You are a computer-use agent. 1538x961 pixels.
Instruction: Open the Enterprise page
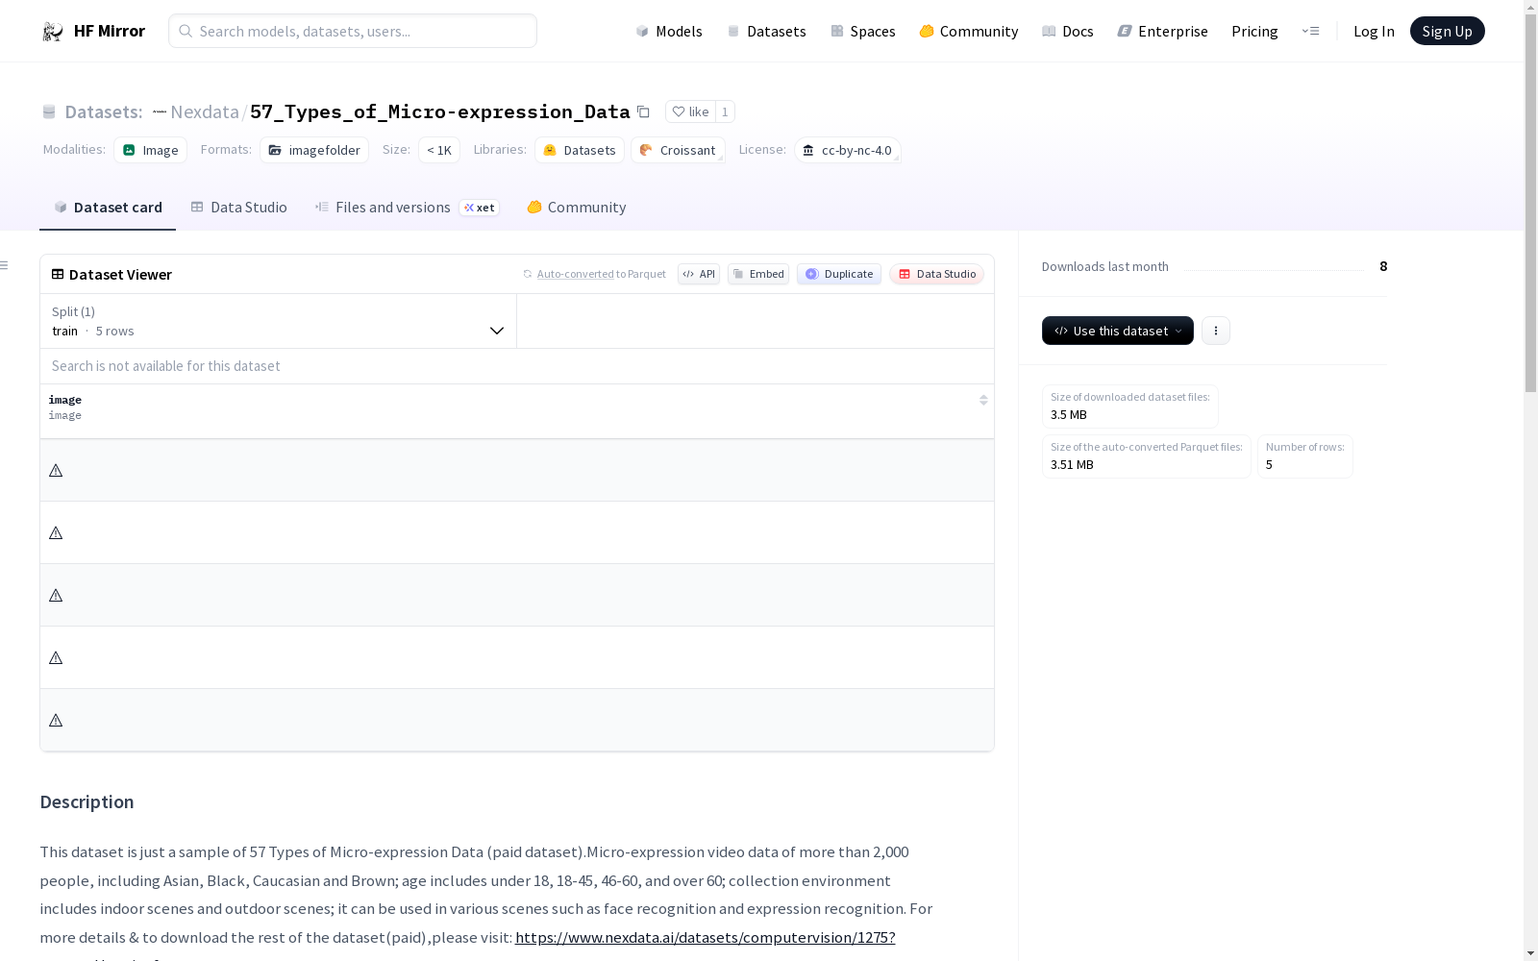point(1163,31)
